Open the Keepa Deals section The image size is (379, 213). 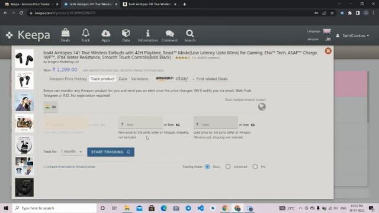click(x=65, y=35)
